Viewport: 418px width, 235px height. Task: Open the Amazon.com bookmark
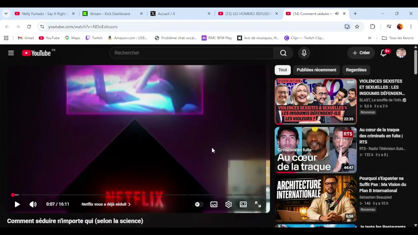[x=127, y=38]
